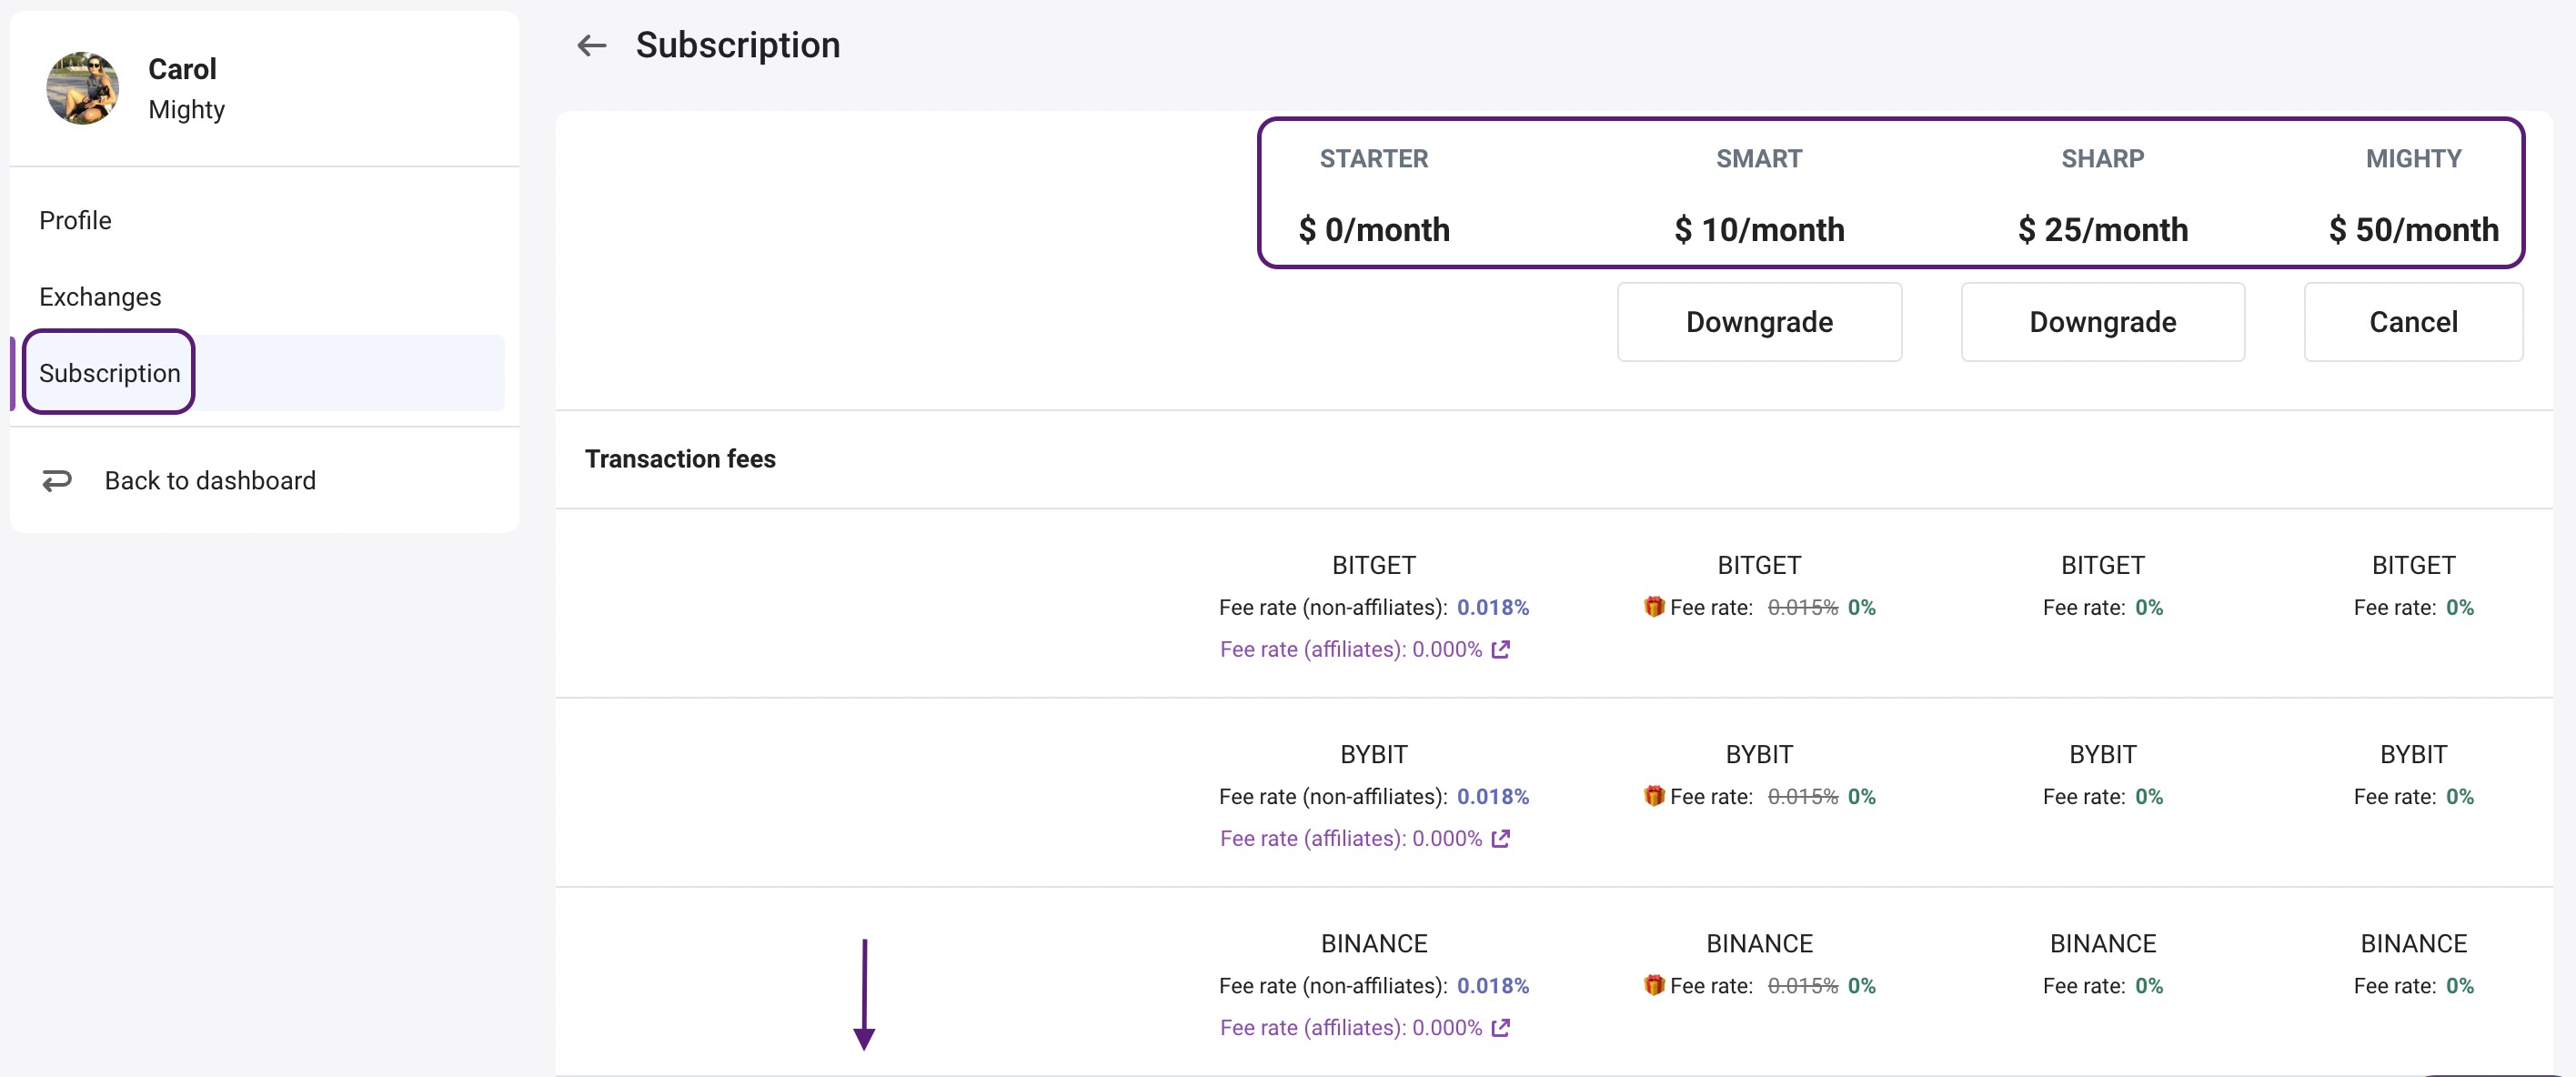Click gift icon in Binance Smart fee rate
This screenshot has width=2576, height=1077.
coord(1654,984)
